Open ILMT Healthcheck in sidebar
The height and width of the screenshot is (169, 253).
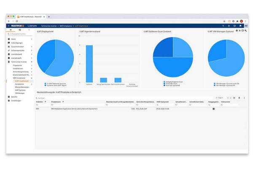click(22, 81)
